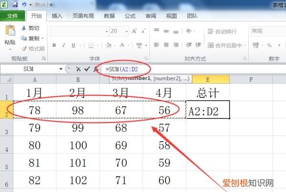Switch to the Insert (插入) tab
Image resolution: width=286 pixels, height=192 pixels.
tap(57, 16)
